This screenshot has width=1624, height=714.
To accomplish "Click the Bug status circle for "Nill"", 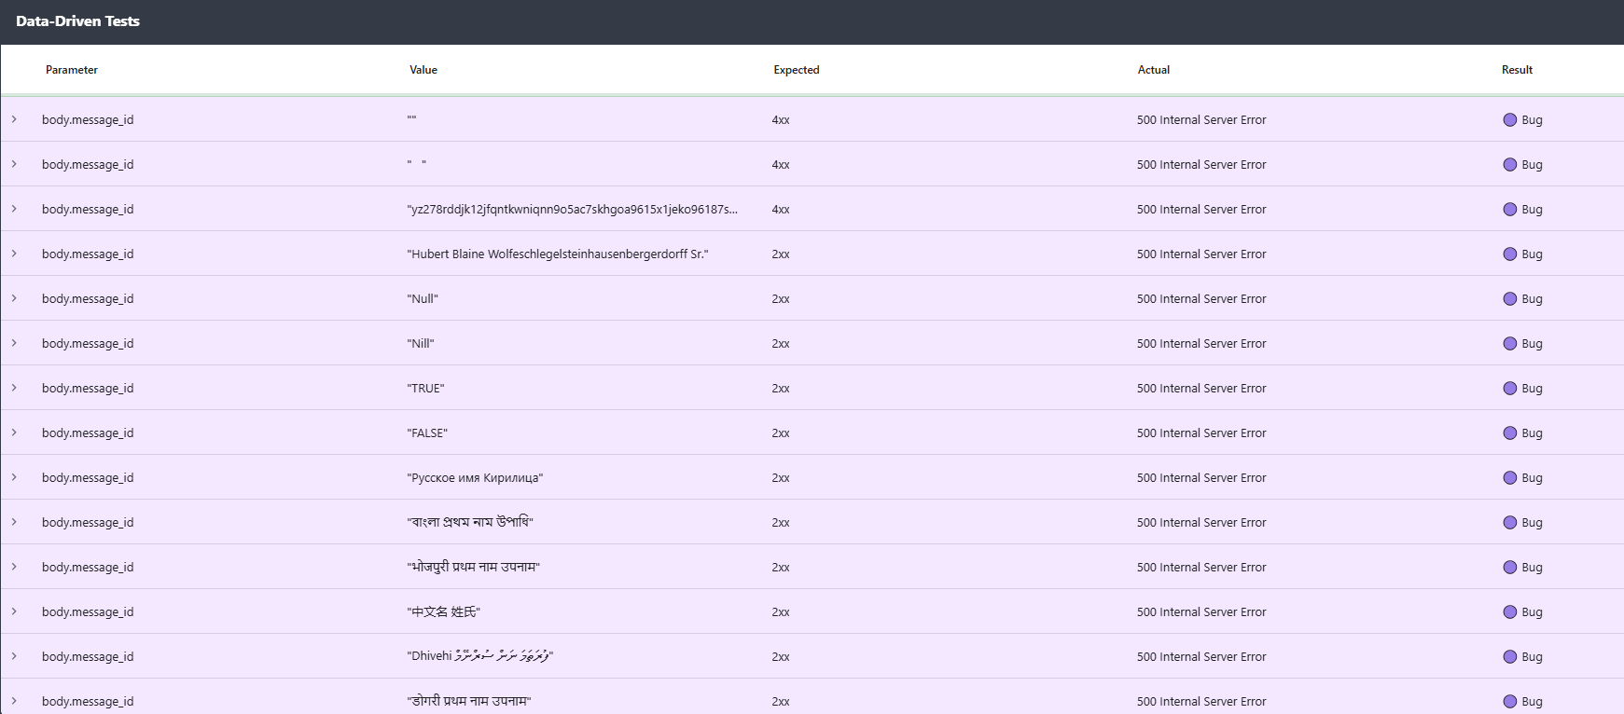I will point(1509,343).
